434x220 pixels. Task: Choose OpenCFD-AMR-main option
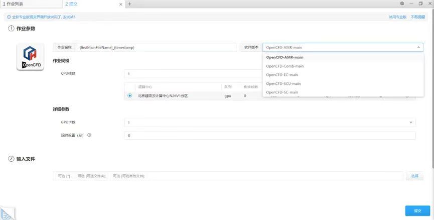click(343, 57)
